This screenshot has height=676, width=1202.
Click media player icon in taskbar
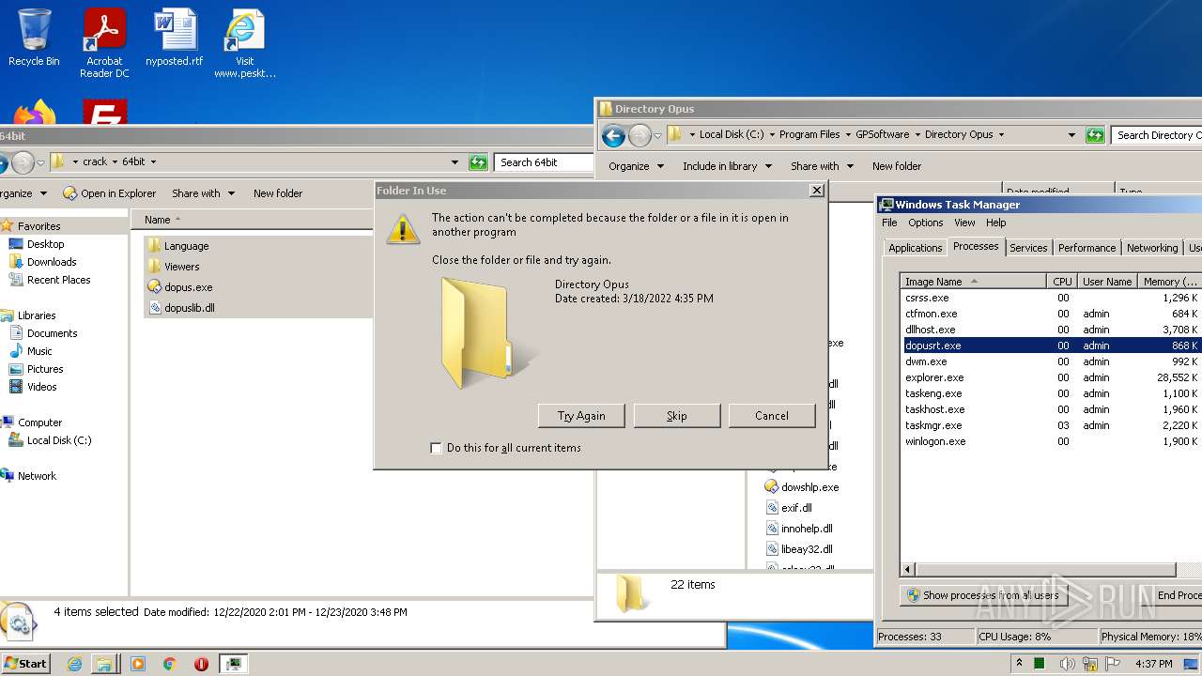(x=138, y=664)
